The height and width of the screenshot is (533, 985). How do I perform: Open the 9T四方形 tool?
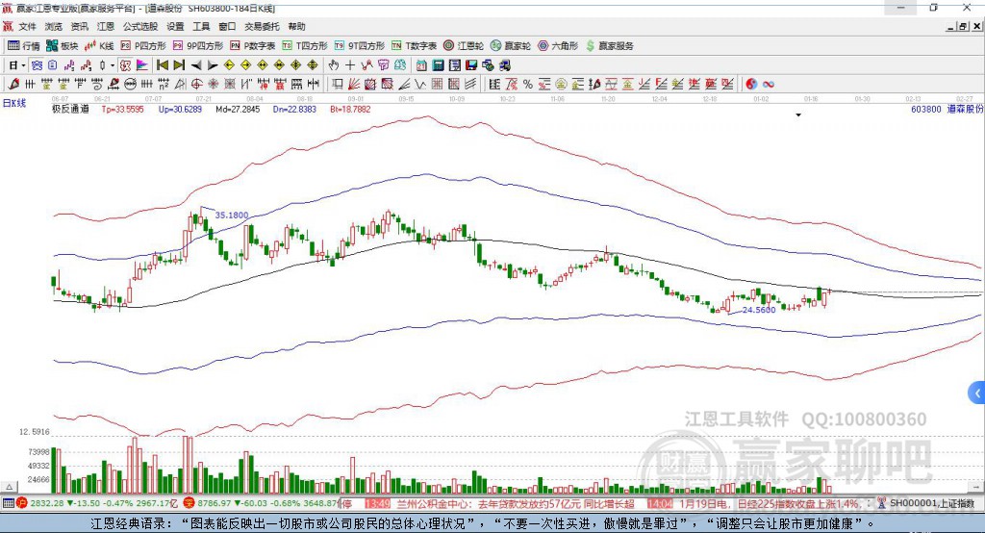360,46
